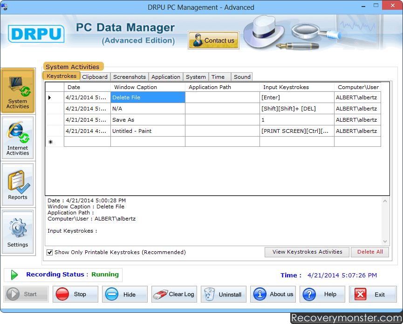
Task: Open About us info button
Action: click(x=273, y=294)
